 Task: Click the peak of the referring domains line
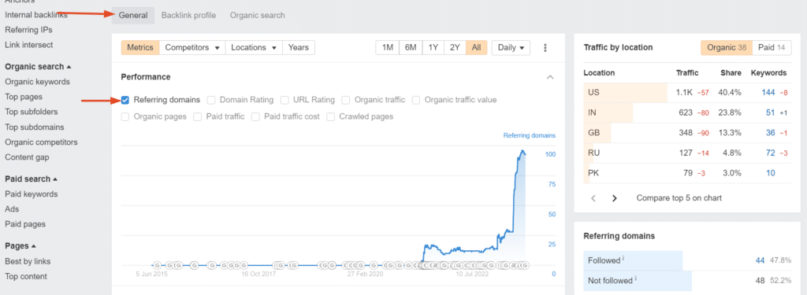point(523,151)
